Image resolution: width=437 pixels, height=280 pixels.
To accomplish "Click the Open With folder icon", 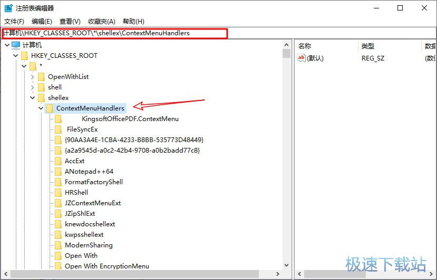I will tap(58, 256).
